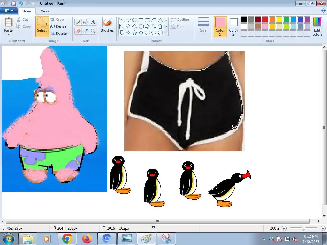Choose the Right arrow shape

tap(148, 26)
